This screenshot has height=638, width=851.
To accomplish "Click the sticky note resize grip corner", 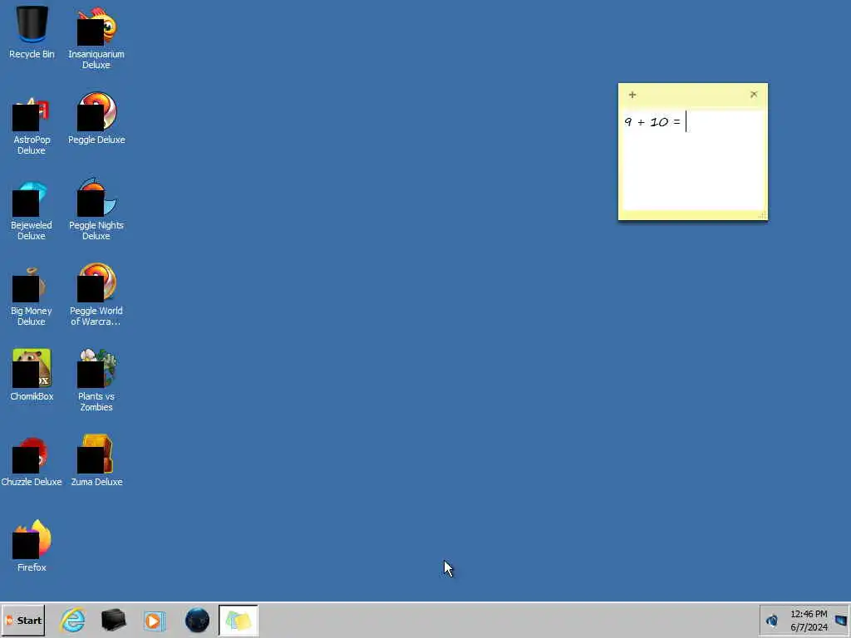I will pos(762,215).
